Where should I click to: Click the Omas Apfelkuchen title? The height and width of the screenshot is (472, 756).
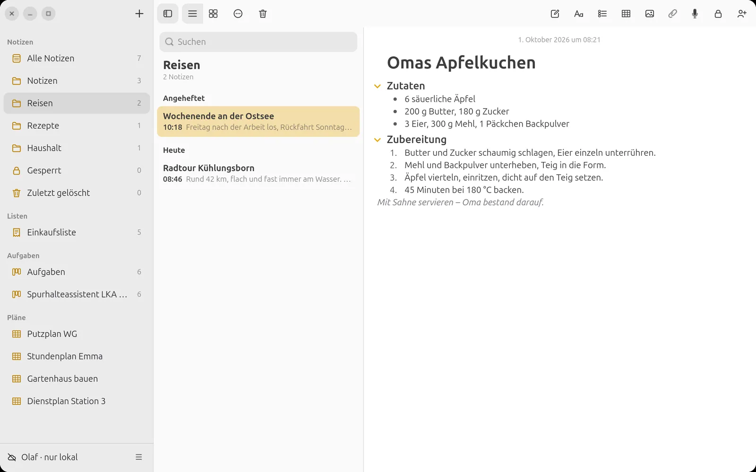pyautogui.click(x=461, y=63)
